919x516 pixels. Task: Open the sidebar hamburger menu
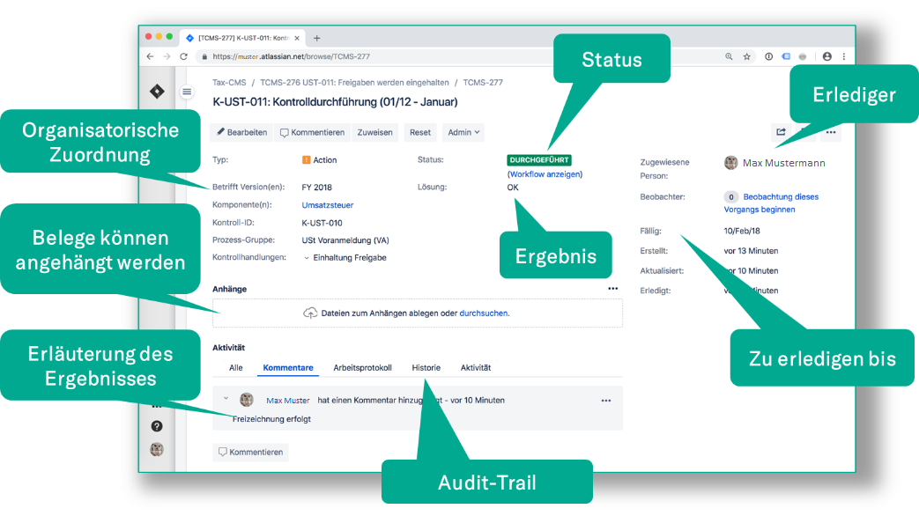point(187,92)
